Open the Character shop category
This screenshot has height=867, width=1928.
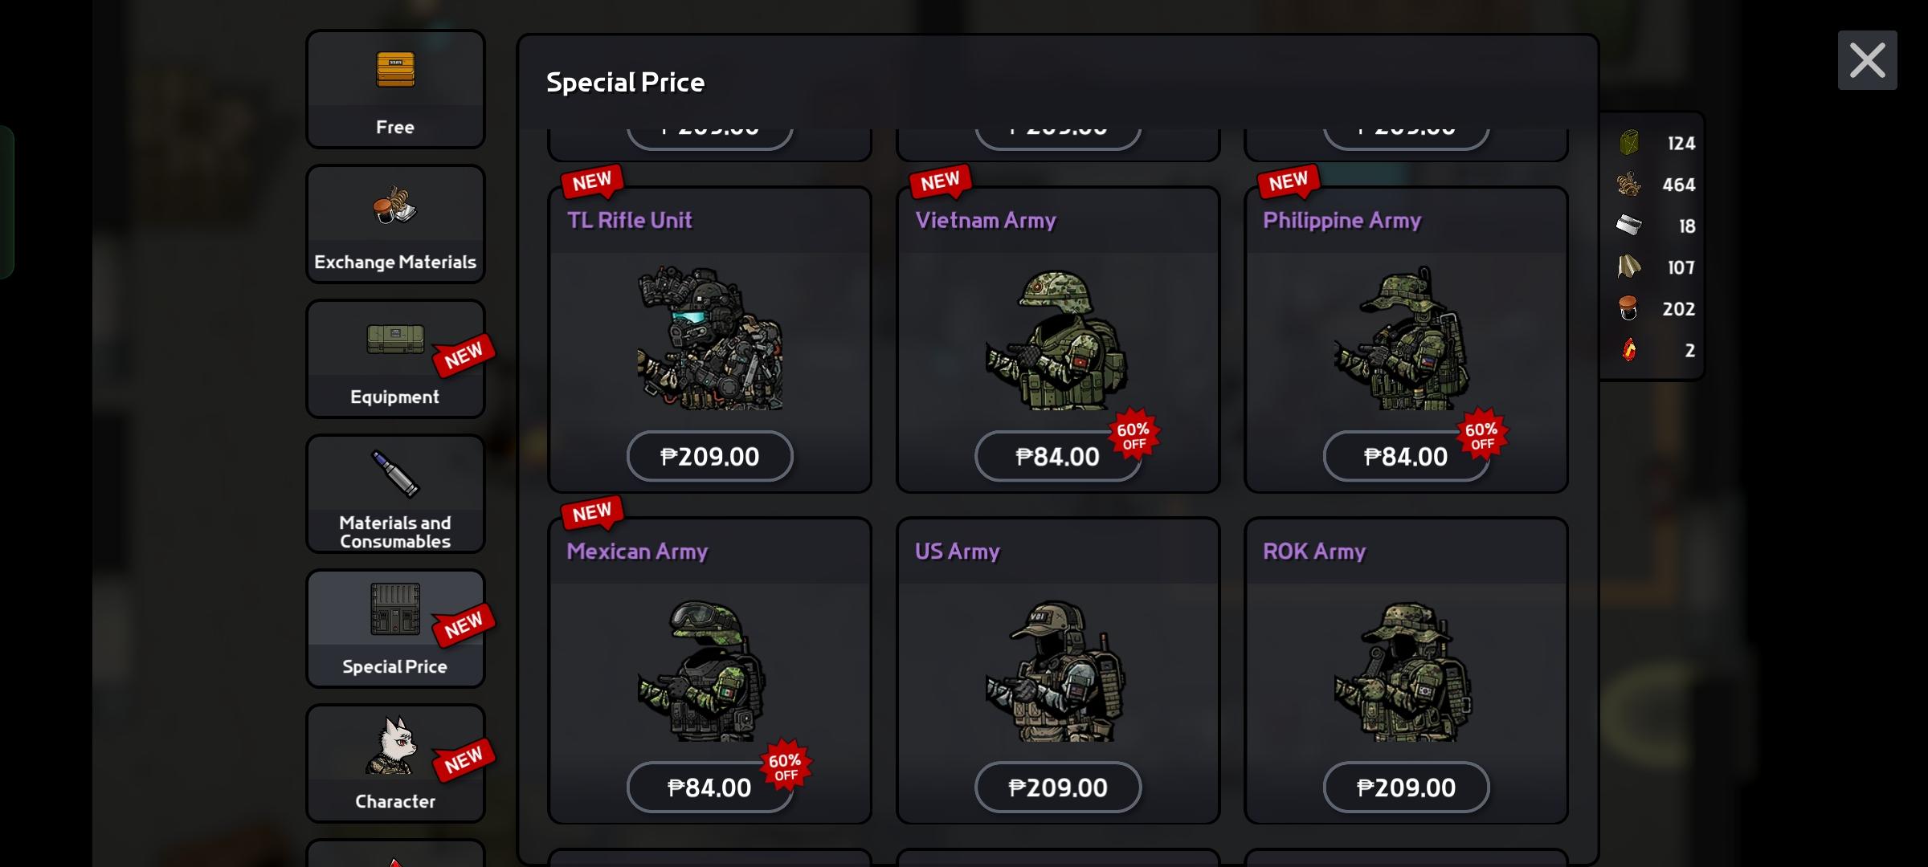[x=395, y=763]
